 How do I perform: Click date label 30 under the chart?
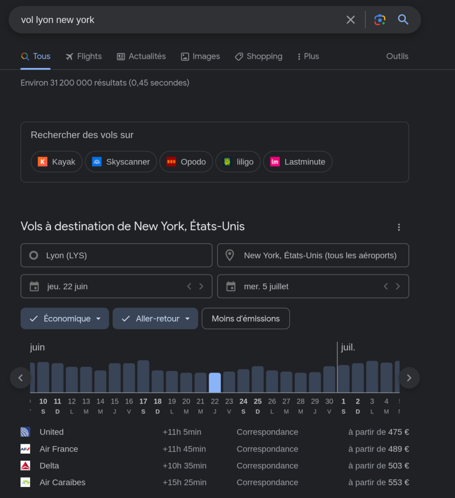(329, 401)
